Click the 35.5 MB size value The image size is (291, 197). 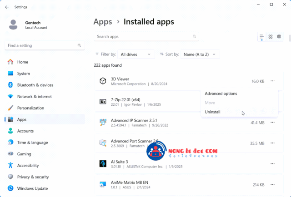click(257, 143)
